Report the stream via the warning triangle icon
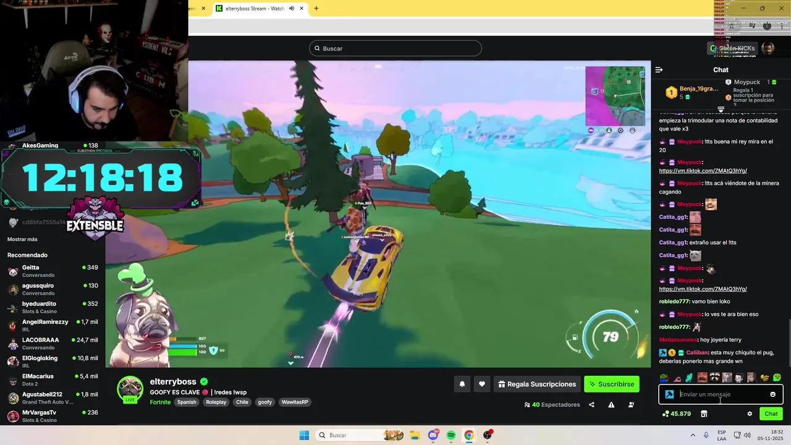Viewport: 791px width, 445px height. 611,405
